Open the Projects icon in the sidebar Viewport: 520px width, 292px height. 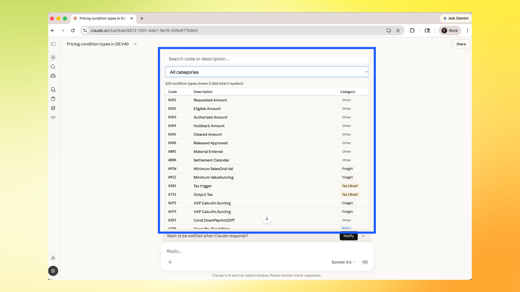pos(53,76)
